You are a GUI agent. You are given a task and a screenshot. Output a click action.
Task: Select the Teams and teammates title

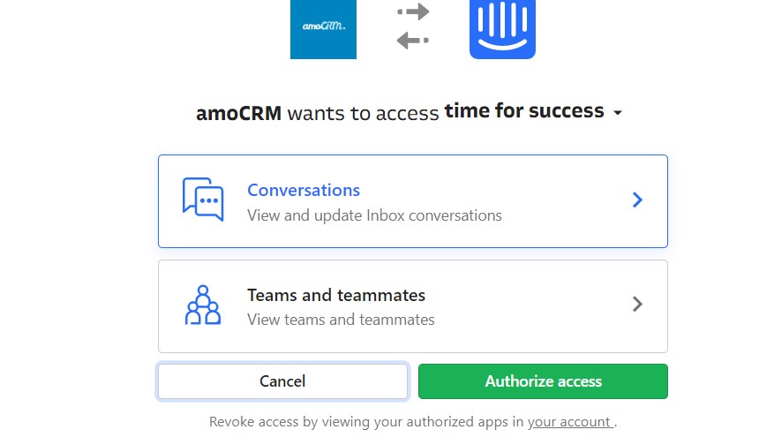coord(336,295)
